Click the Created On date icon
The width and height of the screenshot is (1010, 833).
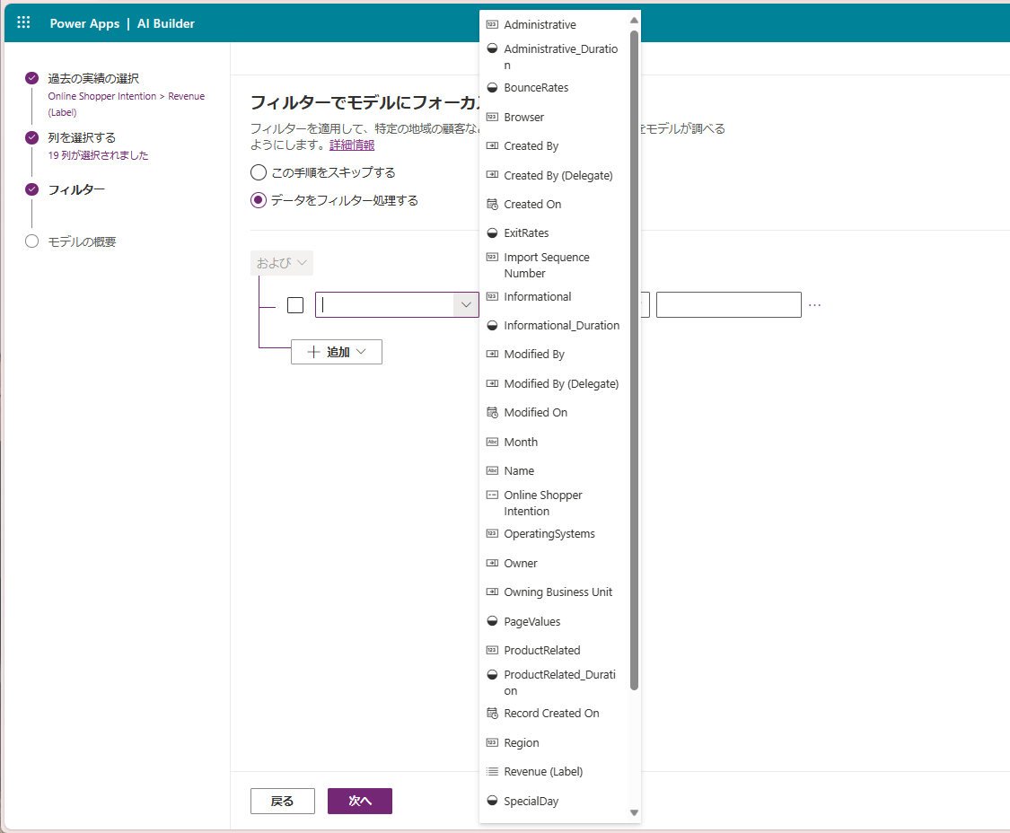click(x=492, y=205)
